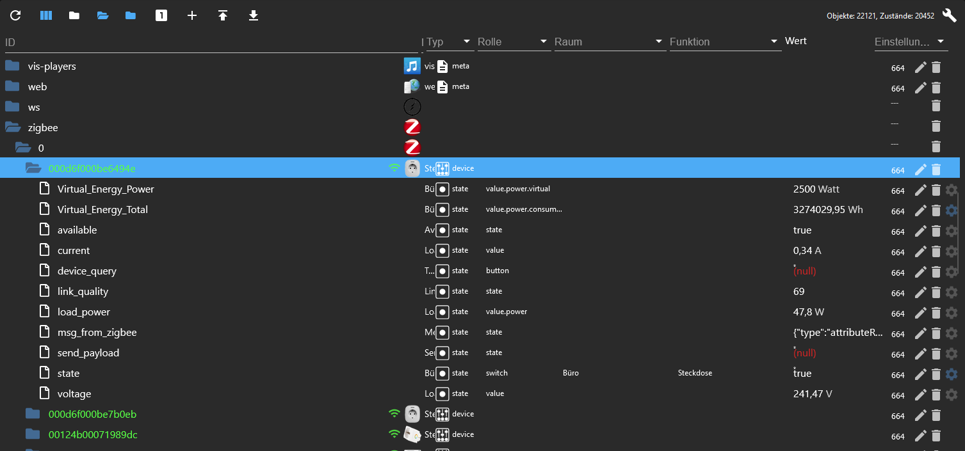The image size is (965, 451).
Task: Expand the vis-players folder
Action: pos(12,66)
